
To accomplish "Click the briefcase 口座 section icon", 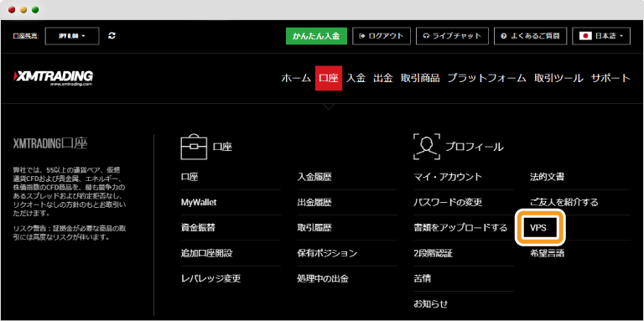I will point(195,147).
